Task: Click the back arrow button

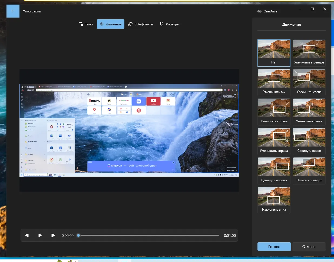Action: [13, 11]
